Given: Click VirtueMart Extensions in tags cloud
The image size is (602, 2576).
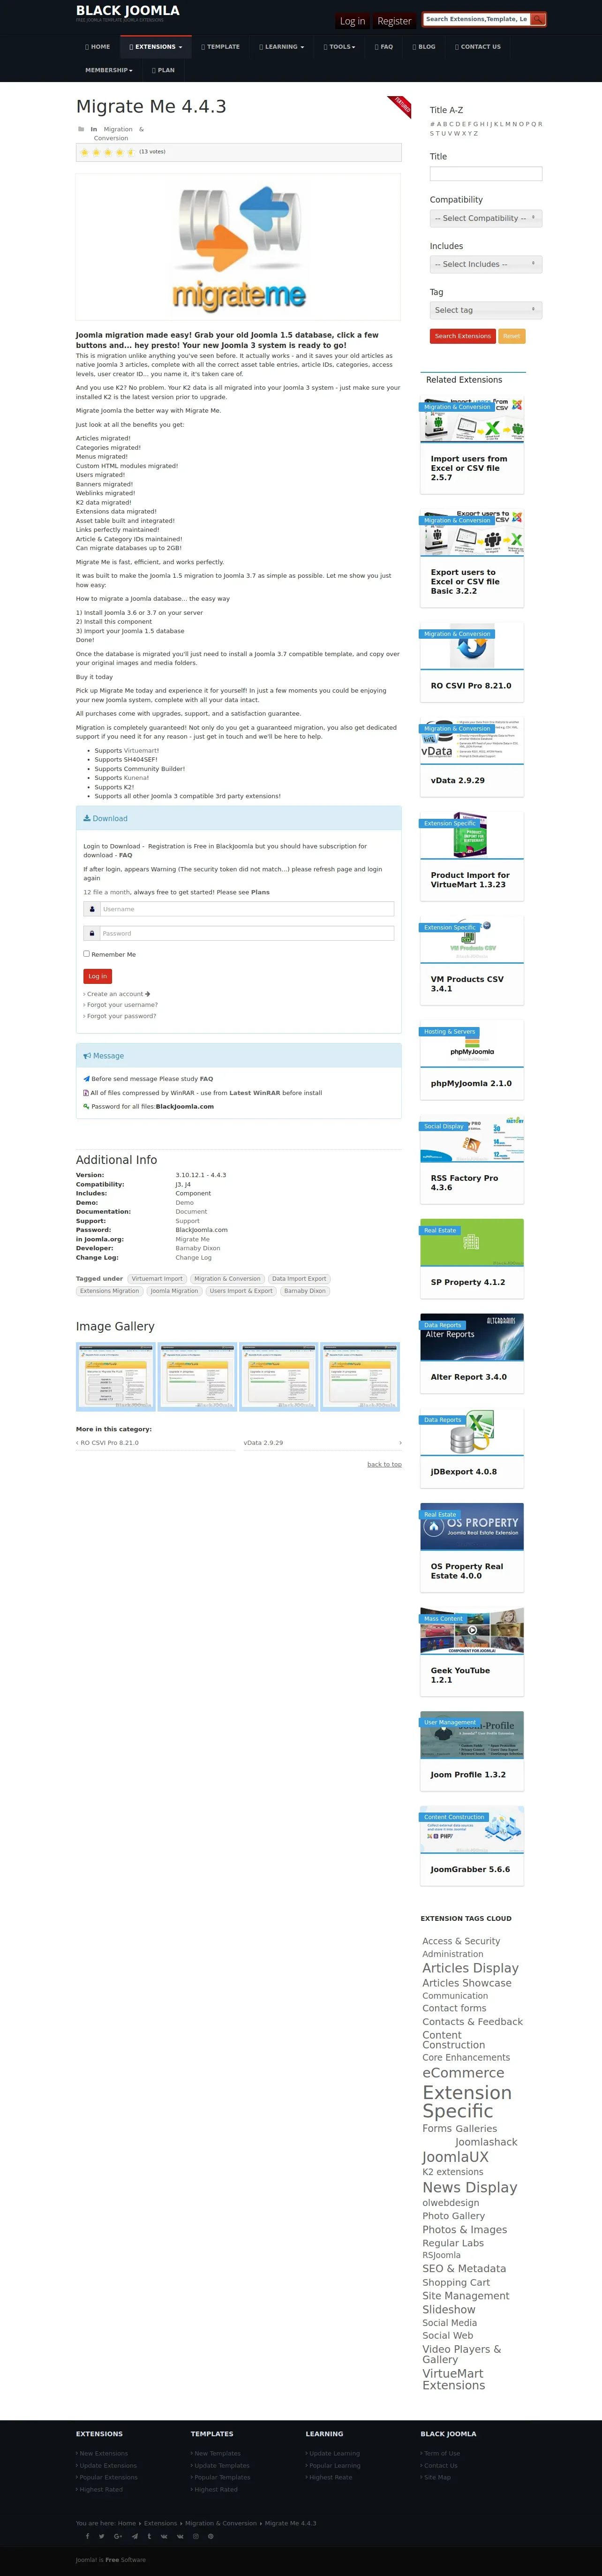Looking at the screenshot, I should click(454, 2379).
